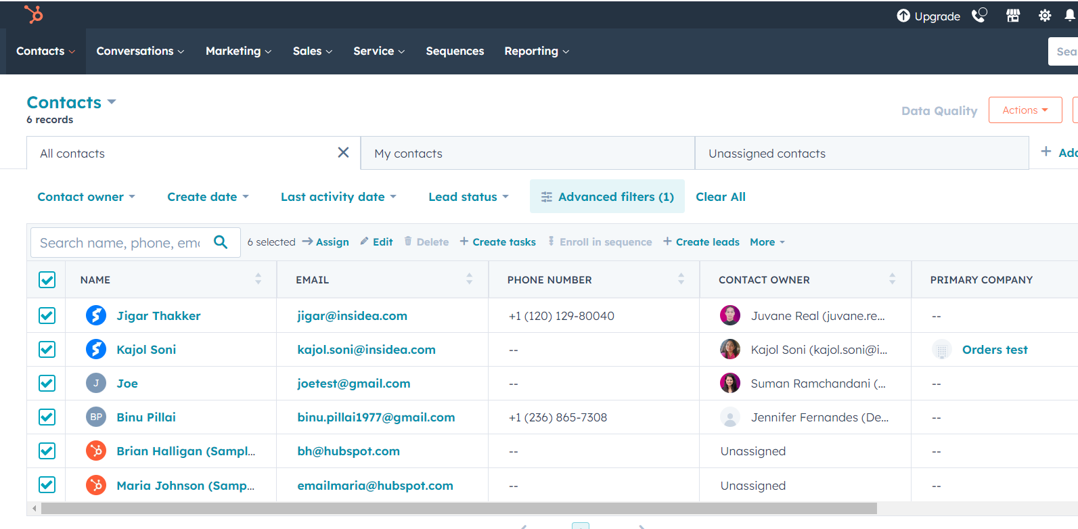Expand the Contacts object title dropdown
Screen dimensions: 1078x529
click(71, 102)
